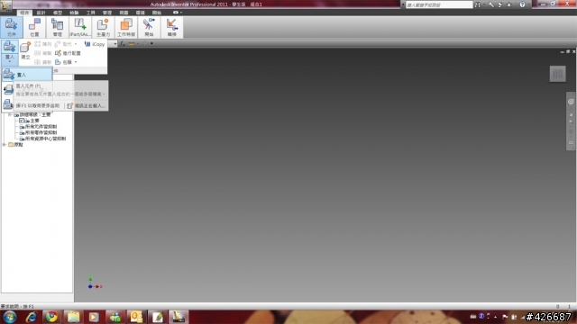Expand the 原點 origin folder in the tree
This screenshot has width=577, height=324.
pyautogui.click(x=5, y=144)
